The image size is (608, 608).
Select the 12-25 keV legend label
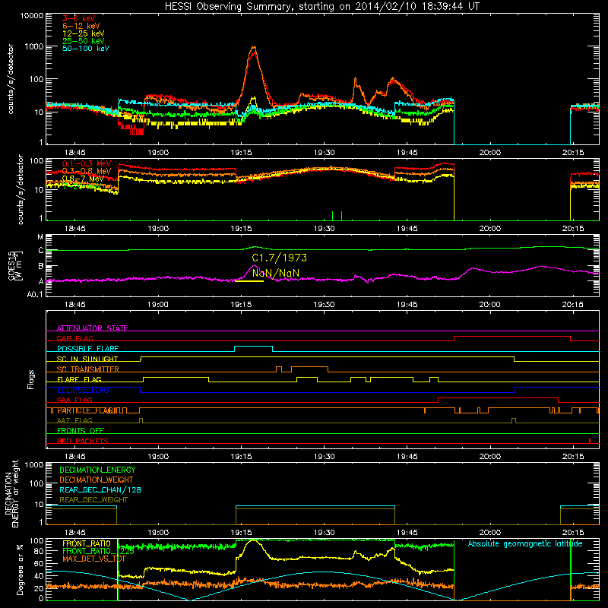(x=84, y=33)
